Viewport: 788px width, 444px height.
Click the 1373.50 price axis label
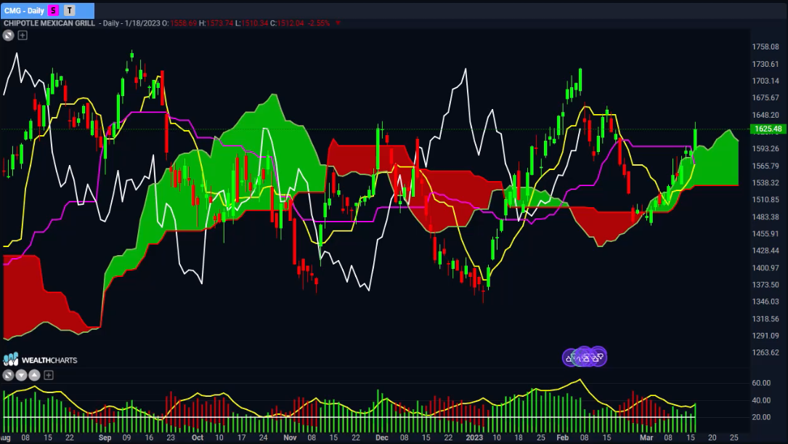765,285
